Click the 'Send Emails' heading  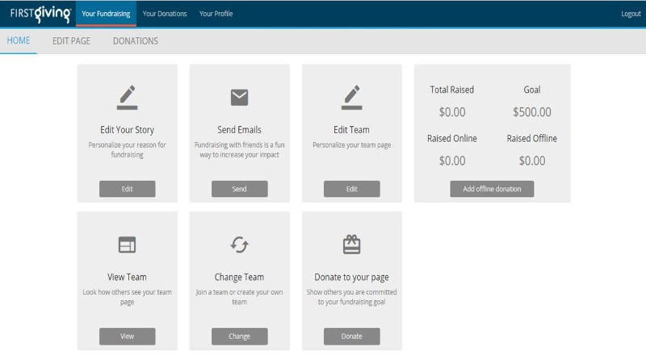coord(239,130)
